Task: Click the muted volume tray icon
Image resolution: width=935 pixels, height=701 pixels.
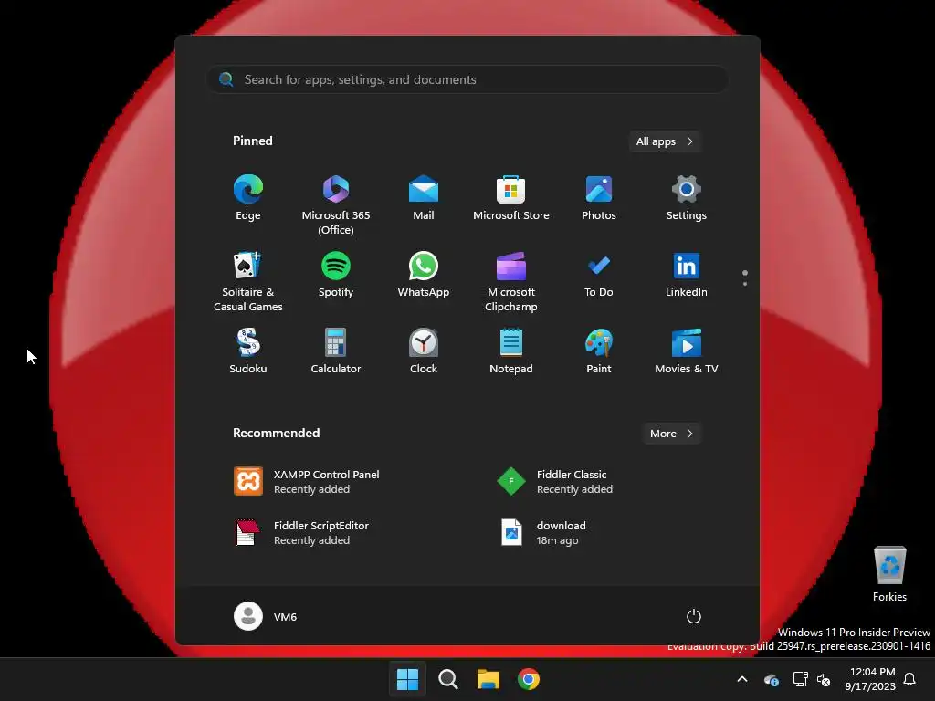Action: coord(824,679)
